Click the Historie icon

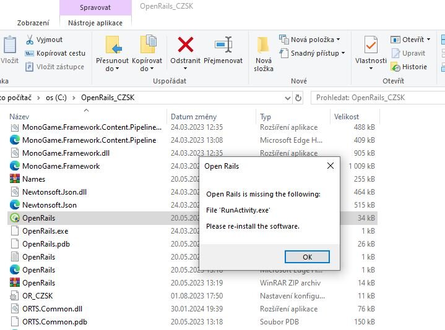click(x=395, y=67)
